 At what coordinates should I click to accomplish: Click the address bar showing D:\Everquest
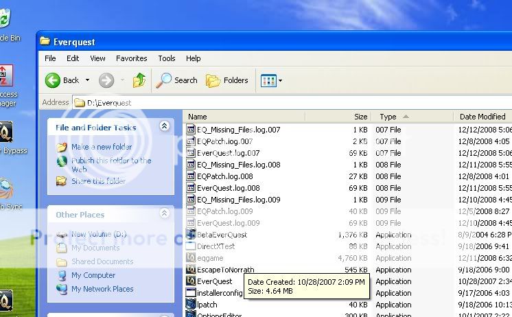292,103
